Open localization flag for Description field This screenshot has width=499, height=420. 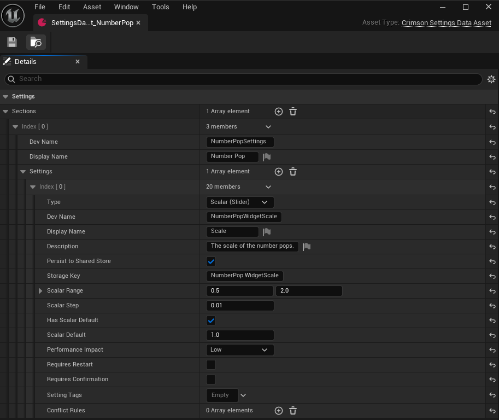click(307, 247)
